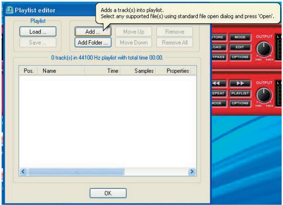The image size is (283, 205).
Task: Click the horizontal scrollbar right arrow
Action: click(x=192, y=171)
